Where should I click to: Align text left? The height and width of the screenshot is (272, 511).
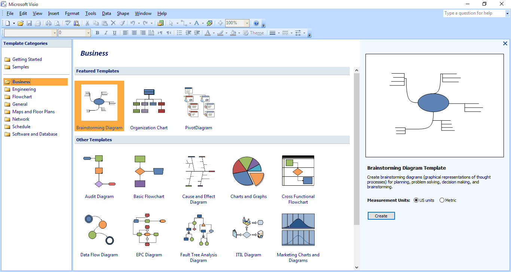[x=125, y=33]
